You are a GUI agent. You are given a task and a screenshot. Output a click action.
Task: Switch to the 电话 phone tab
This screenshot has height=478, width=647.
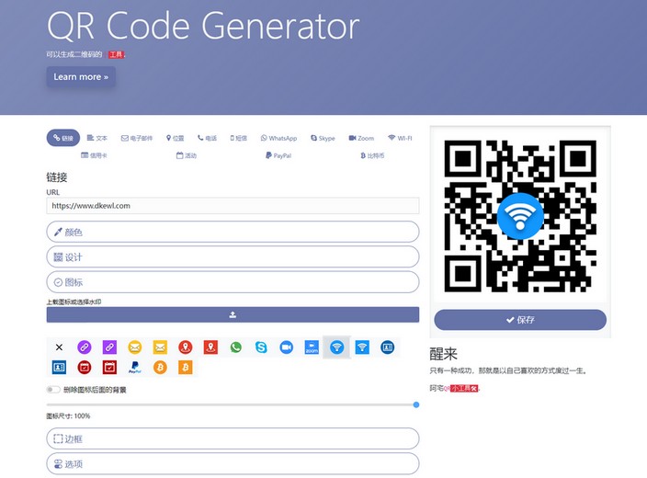(207, 138)
